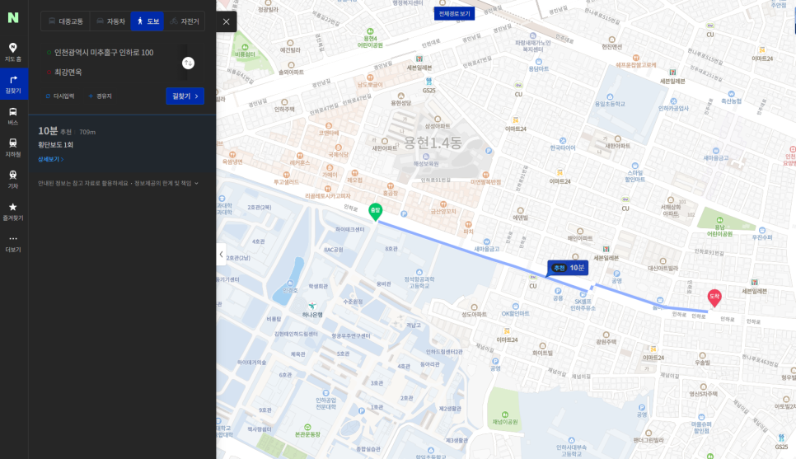This screenshot has width=796, height=459.
Task: Click the 리골레토시카고피자 restaurant icon
Action: [x=327, y=189]
